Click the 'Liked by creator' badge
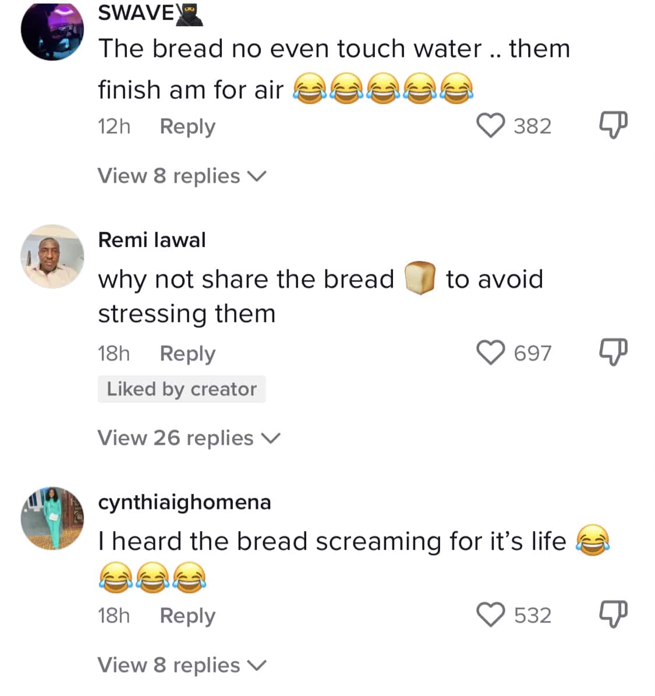This screenshot has width=655, height=696. (182, 389)
